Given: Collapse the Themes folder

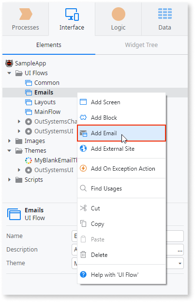Looking at the screenshot, I should pyautogui.click(x=9, y=151).
